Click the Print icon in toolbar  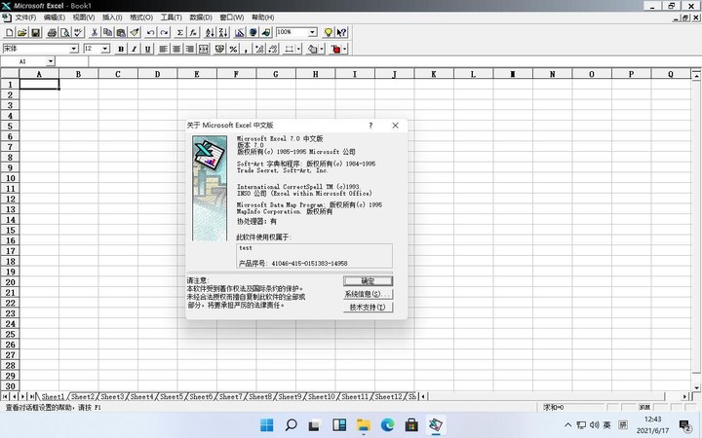pos(54,32)
